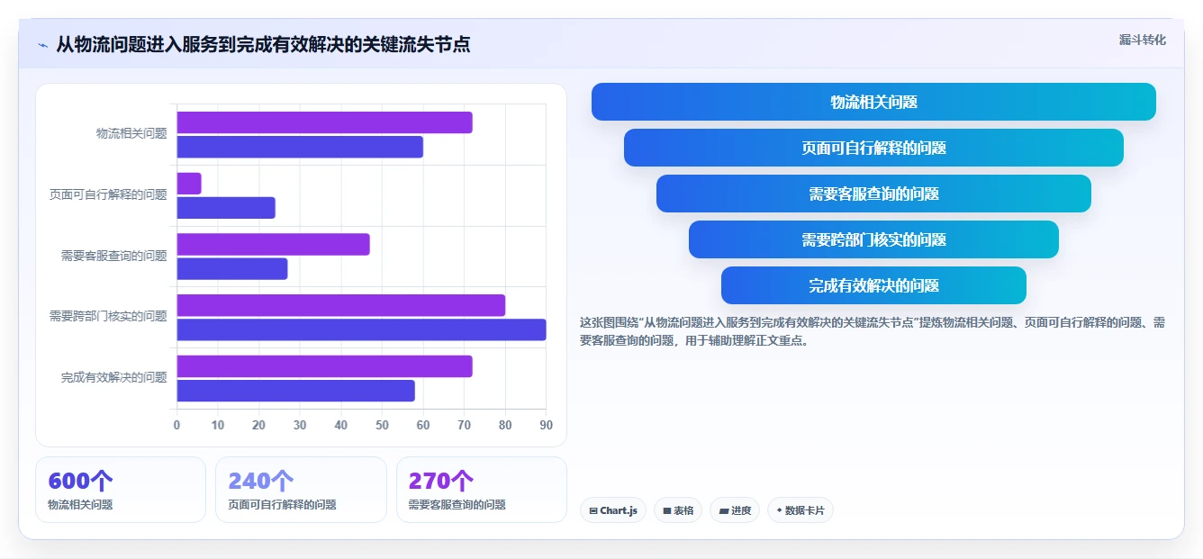1203x559 pixels.
Task: Select the 需要客服查询的问题 funnel stage
Action: (873, 194)
